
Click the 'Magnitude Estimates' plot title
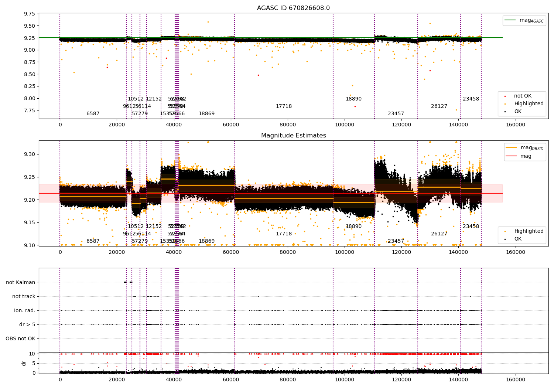pyautogui.click(x=293, y=136)
